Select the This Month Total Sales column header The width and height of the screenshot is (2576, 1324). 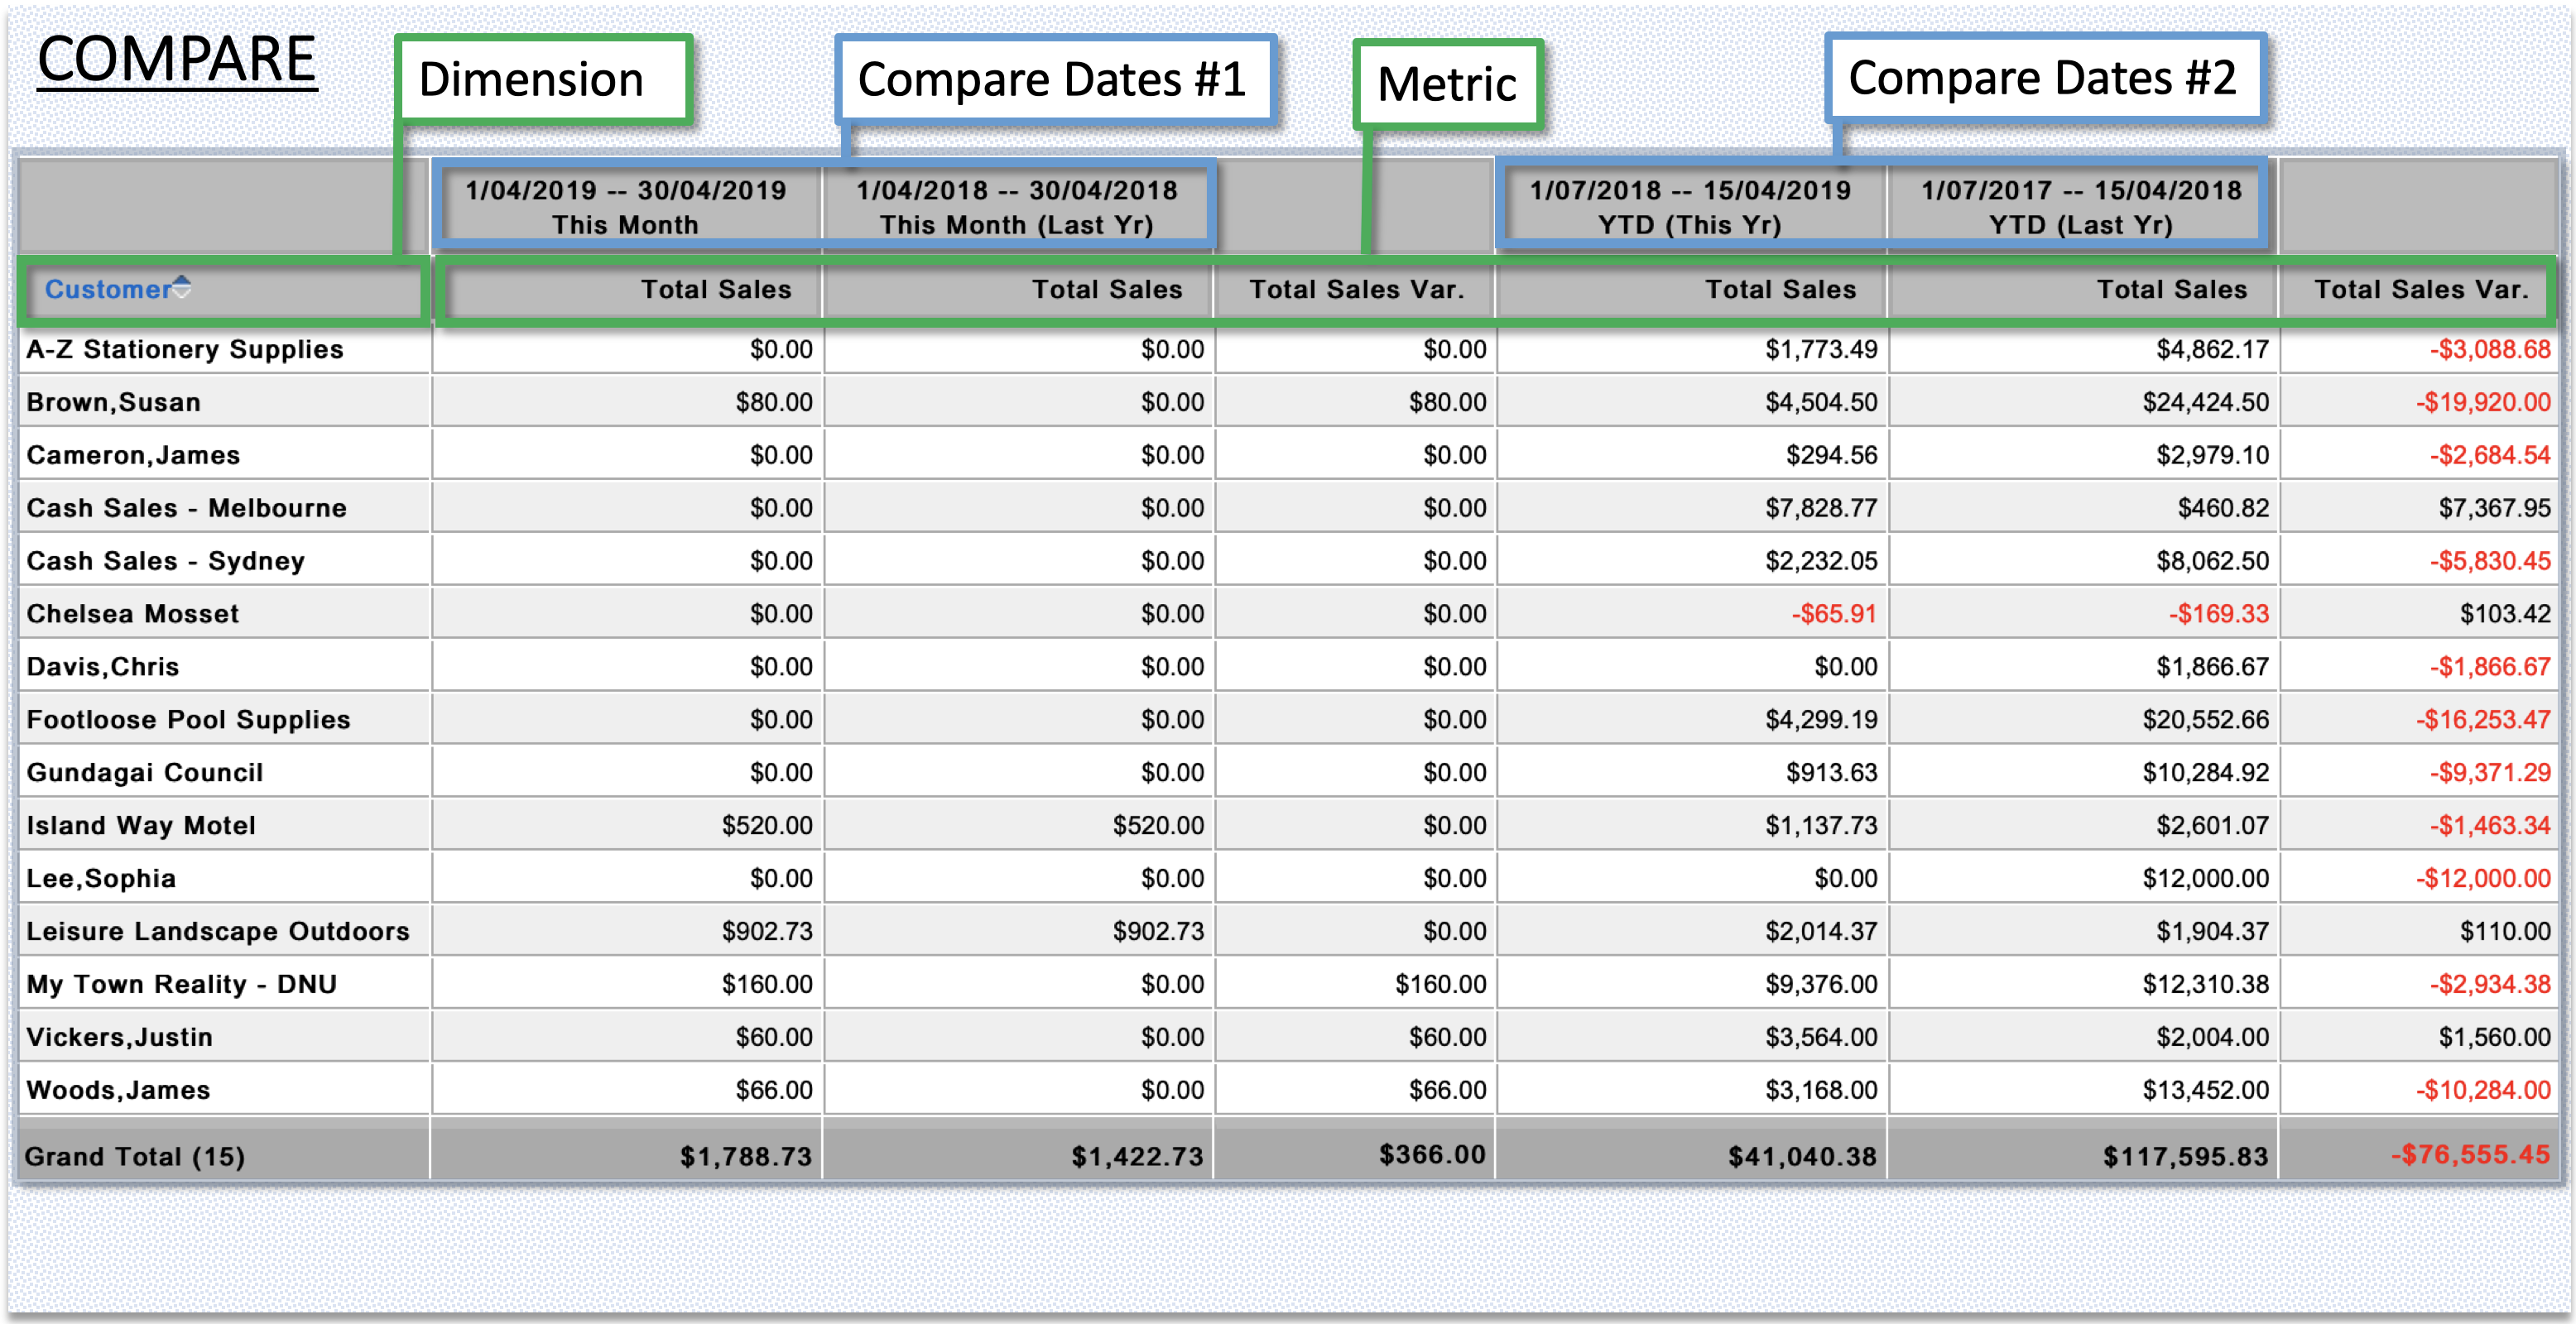[x=716, y=289]
